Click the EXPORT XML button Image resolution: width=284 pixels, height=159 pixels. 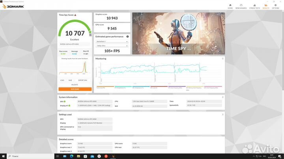[x=82, y=80]
